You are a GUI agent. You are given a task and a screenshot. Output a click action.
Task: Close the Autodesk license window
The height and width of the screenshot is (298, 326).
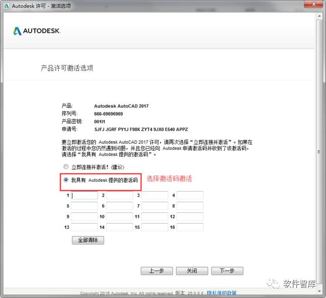pos(314,4)
